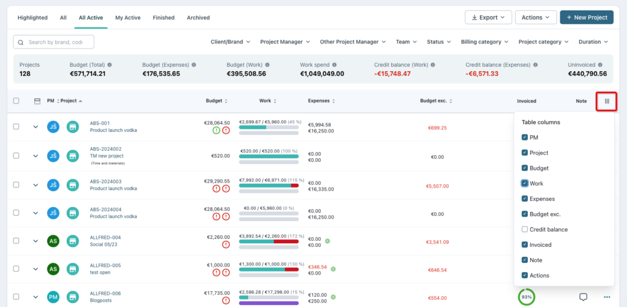This screenshot has height=307, width=627.
Task: Click red warning icon under ALLFRED-006 budget
Action: 226,300
